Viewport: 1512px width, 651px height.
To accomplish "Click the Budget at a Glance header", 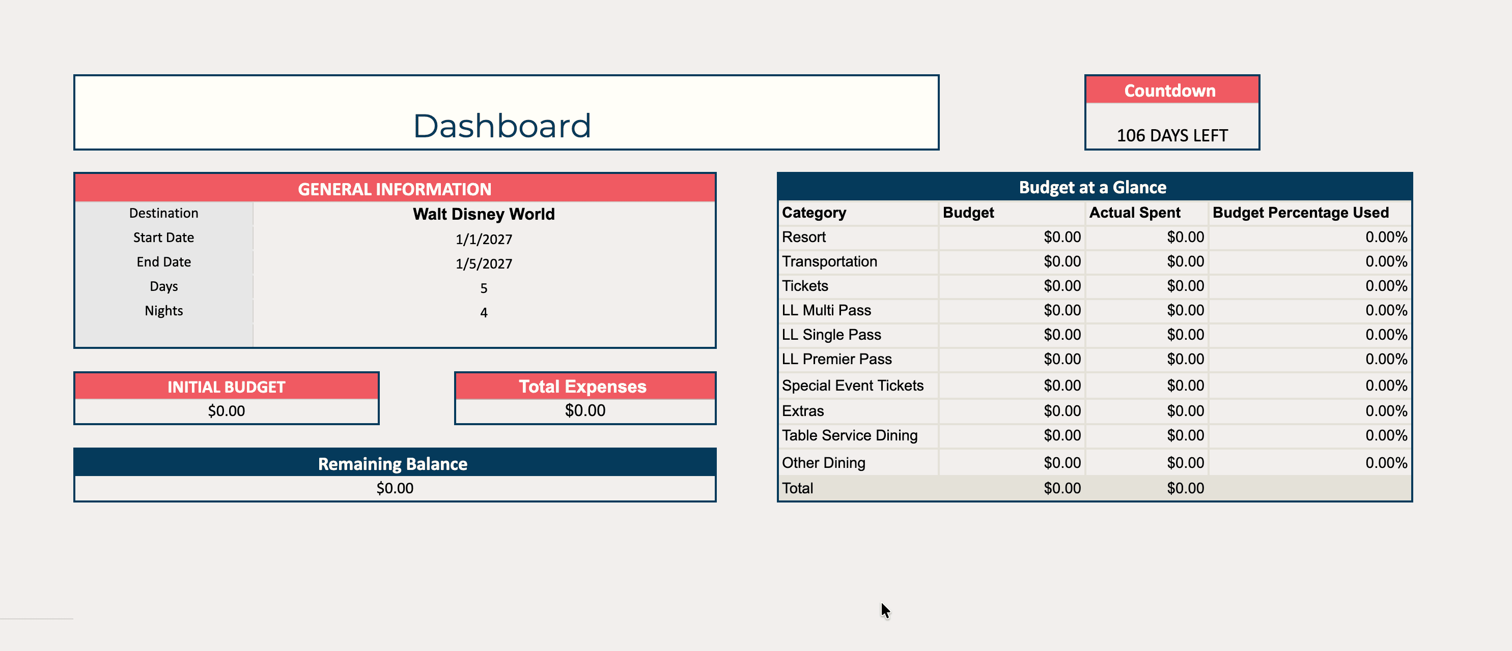I will [1094, 187].
